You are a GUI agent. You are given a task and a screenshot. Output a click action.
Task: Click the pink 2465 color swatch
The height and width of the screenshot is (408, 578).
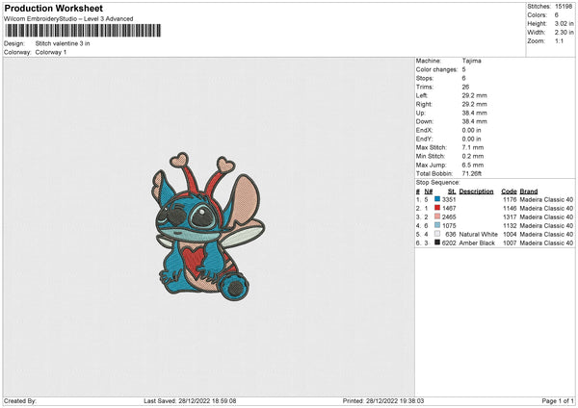pos(437,217)
